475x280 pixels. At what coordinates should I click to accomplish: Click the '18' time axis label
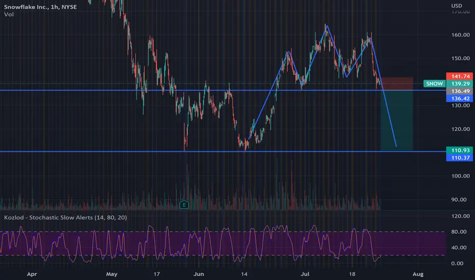point(352,274)
